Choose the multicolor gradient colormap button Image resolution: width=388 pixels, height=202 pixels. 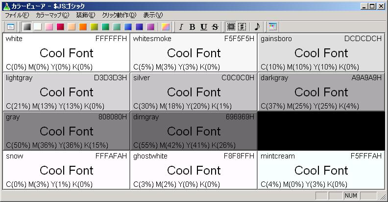[166, 27]
